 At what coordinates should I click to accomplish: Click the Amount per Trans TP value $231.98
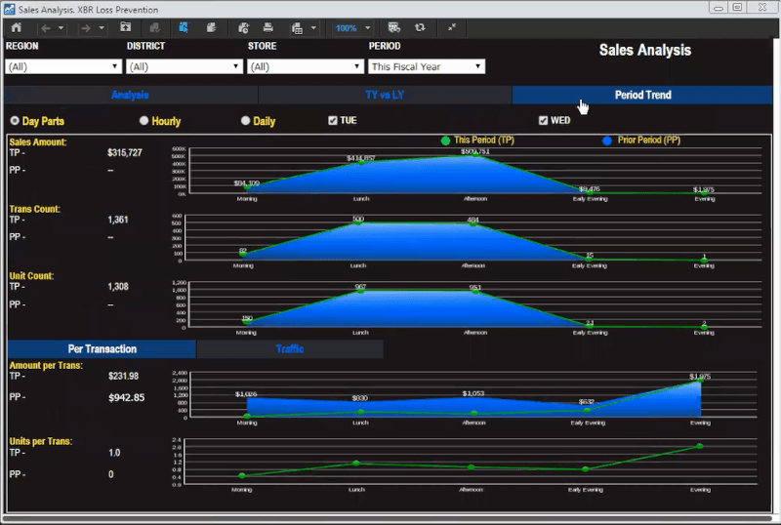(124, 376)
